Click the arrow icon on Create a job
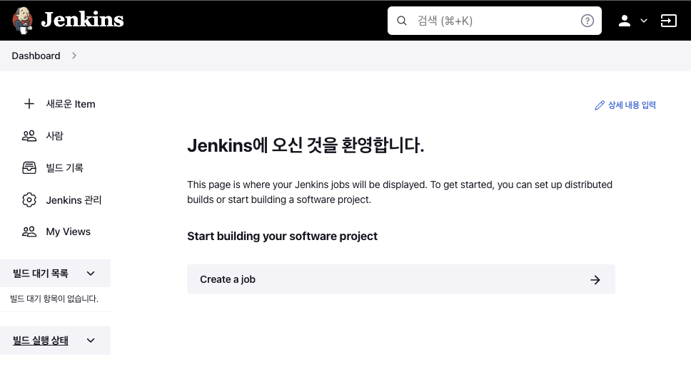Viewport: 691px width, 374px height. pyautogui.click(x=595, y=280)
